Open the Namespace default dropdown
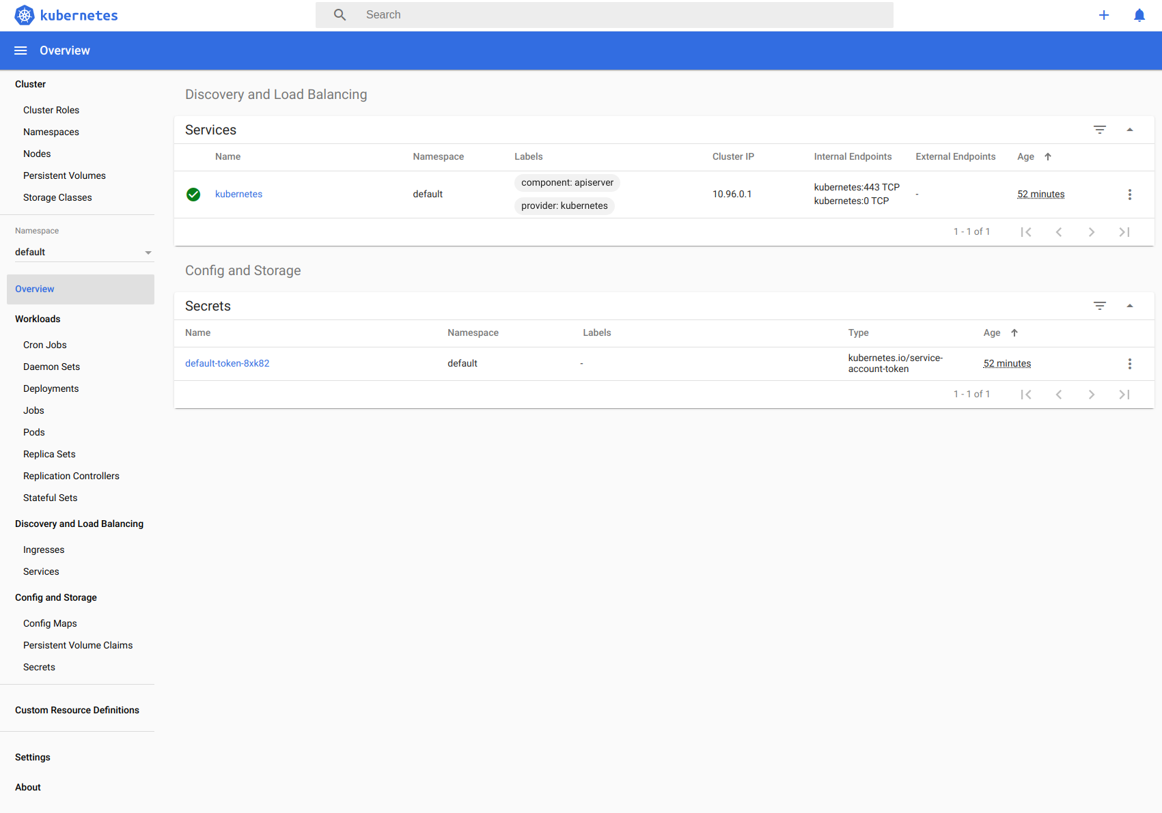The height and width of the screenshot is (813, 1162). (x=83, y=252)
